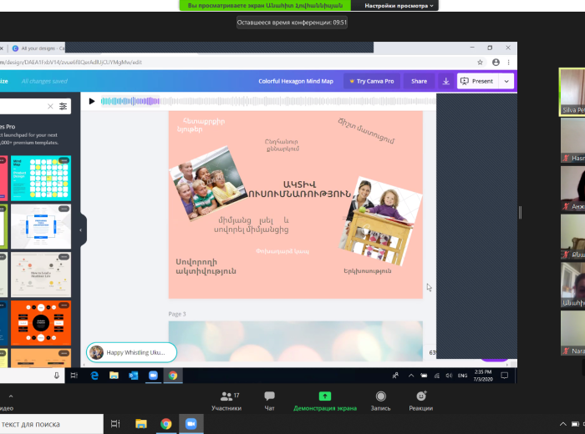Show hidden icons in local system tray
This screenshot has width=585, height=434.
pos(563,424)
